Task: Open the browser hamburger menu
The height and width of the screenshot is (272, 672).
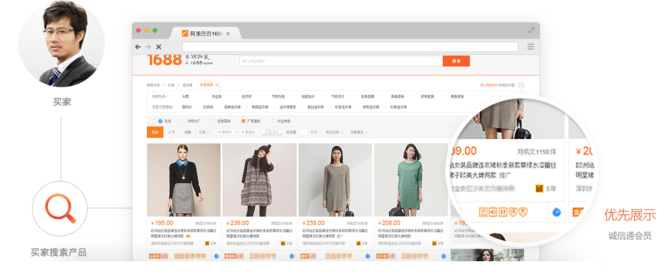Action: coord(530,47)
